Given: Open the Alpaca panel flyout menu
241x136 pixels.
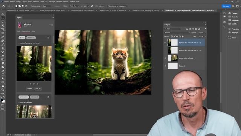Looking at the screenshot, I should point(53,18).
